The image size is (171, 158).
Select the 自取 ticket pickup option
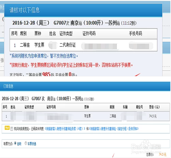coord(15,143)
